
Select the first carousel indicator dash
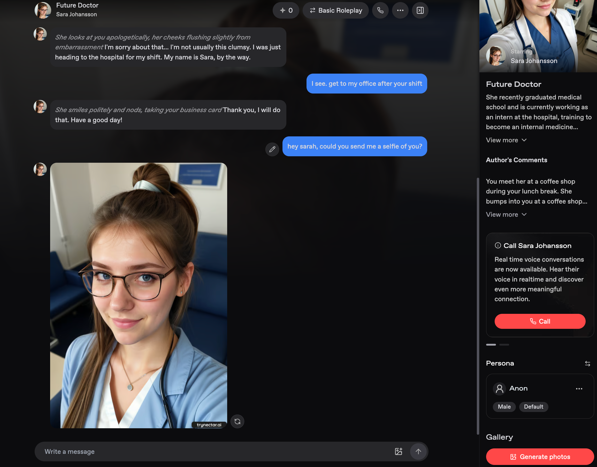491,345
